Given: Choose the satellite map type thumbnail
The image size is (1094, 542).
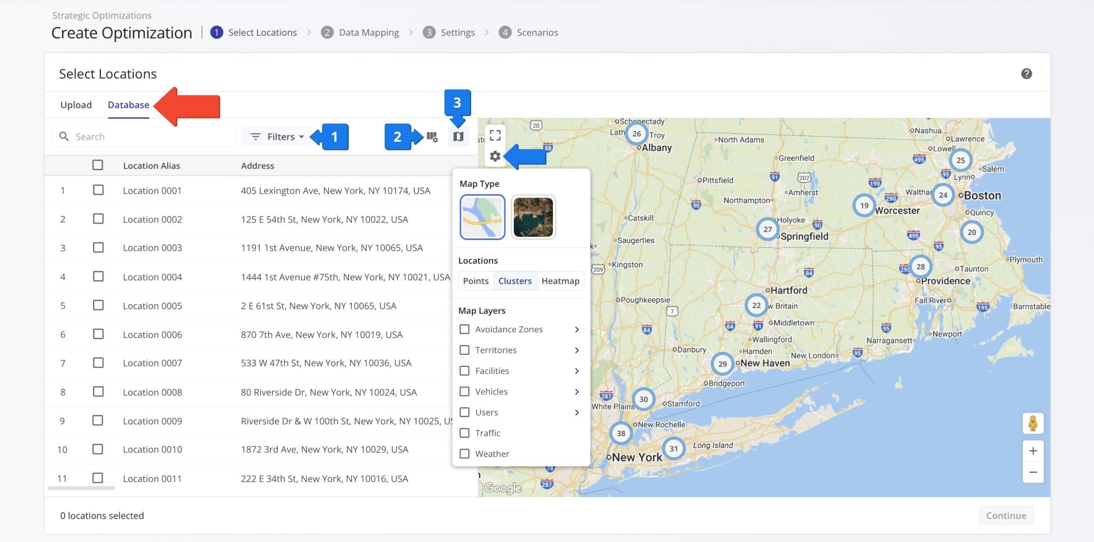Looking at the screenshot, I should [533, 217].
